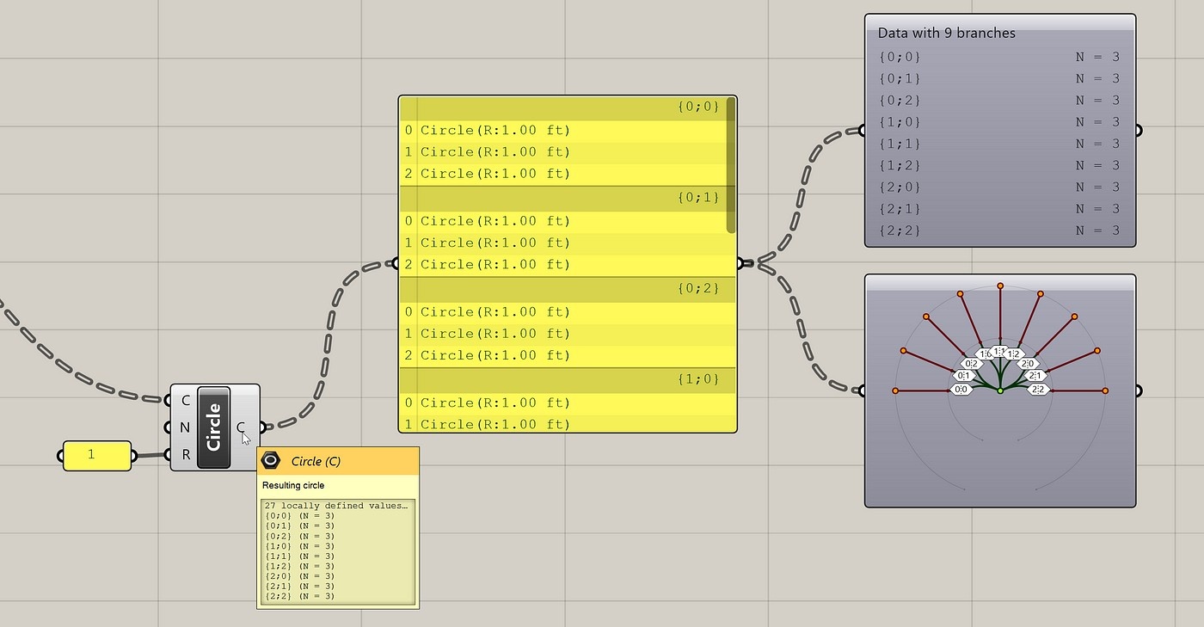Click the '{2;2} (N = 3)' line in tooltip
The width and height of the screenshot is (1204, 627).
pos(299,596)
